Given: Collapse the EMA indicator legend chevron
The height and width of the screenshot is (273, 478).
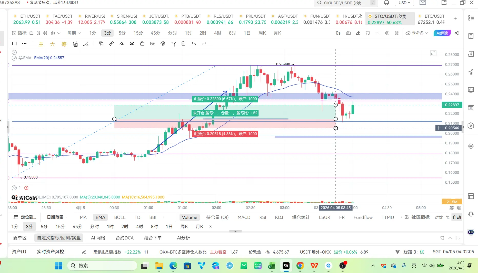Looking at the screenshot, I should pyautogui.click(x=14, y=58).
